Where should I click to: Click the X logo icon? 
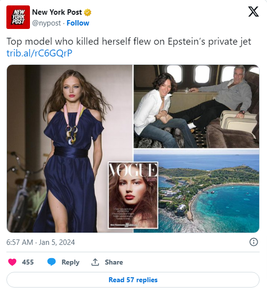pyautogui.click(x=253, y=12)
